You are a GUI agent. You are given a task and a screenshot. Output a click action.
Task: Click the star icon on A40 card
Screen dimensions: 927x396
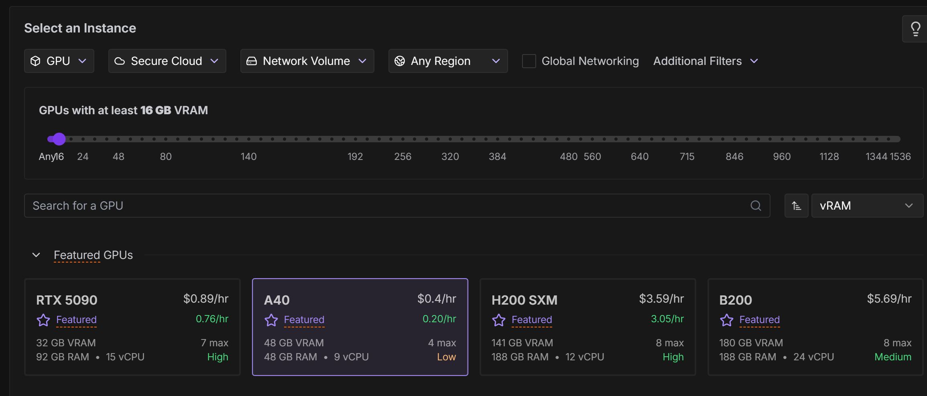click(271, 320)
